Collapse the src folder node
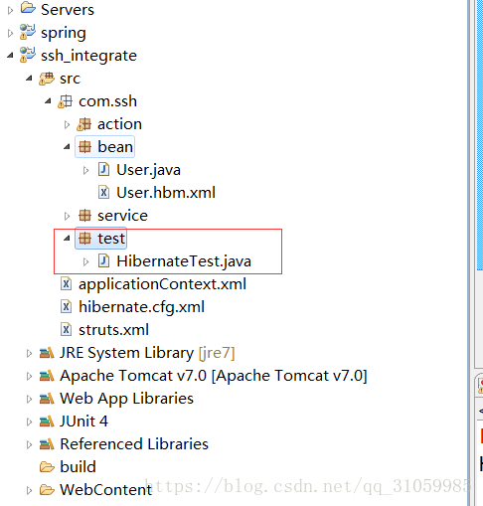The image size is (483, 506). click(29, 79)
